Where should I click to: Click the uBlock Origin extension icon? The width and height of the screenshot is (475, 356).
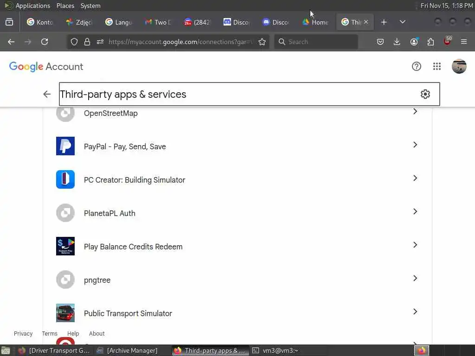(x=448, y=41)
